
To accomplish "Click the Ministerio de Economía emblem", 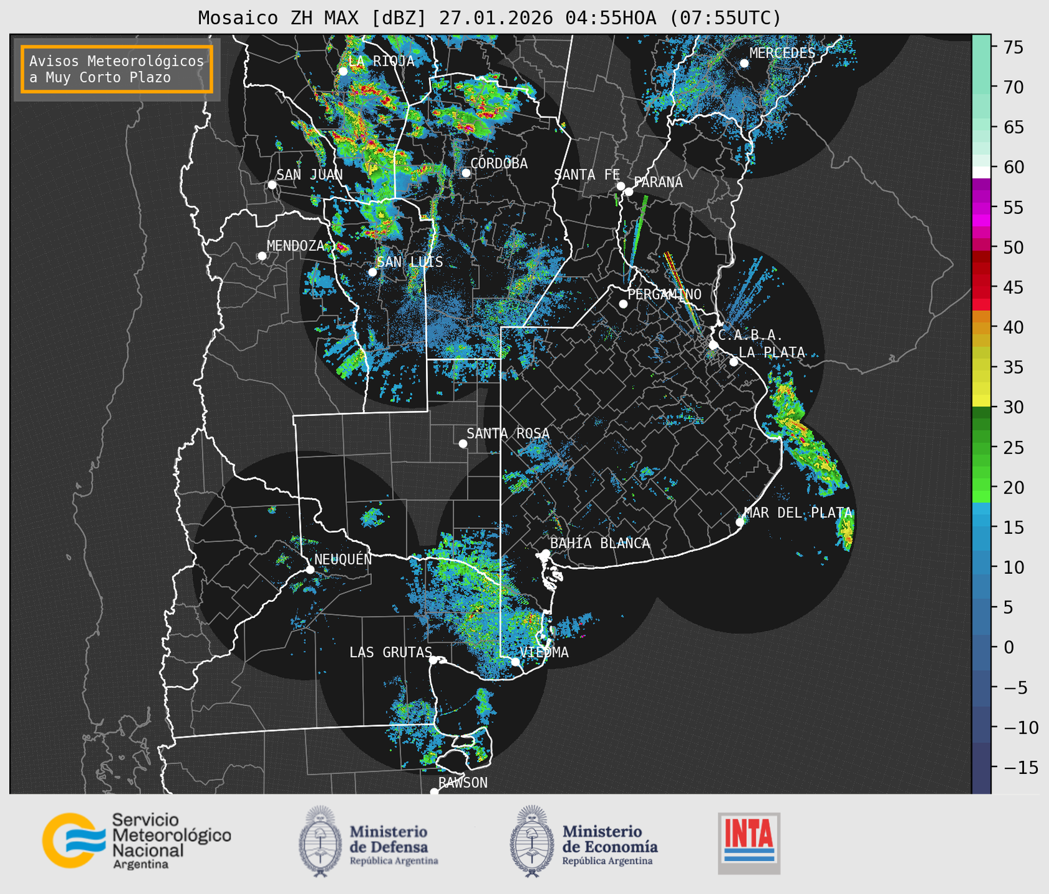I will pos(532,841).
